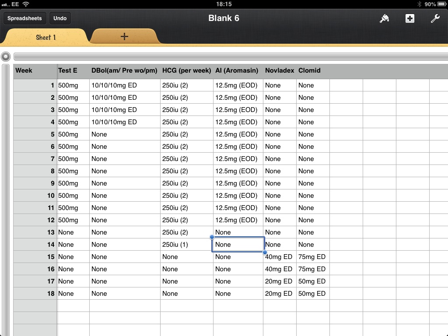
Task: Select 12.5mg (EOD) cell in week 6
Action: tap(238, 147)
